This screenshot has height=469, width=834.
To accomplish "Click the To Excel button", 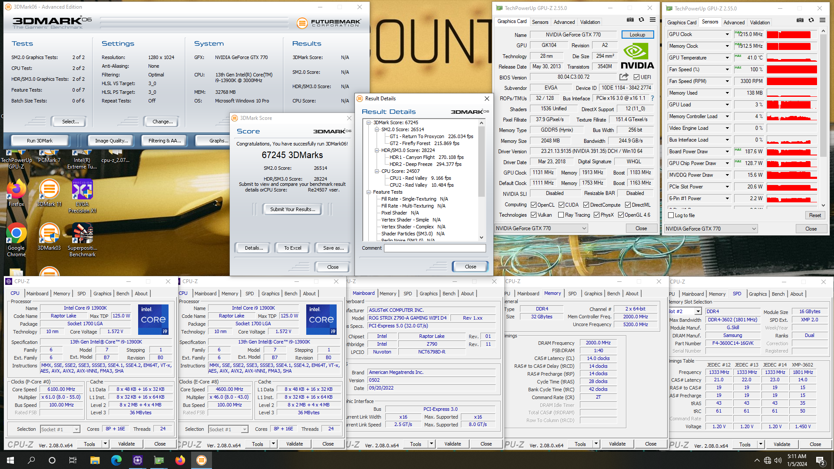I will coord(292,248).
